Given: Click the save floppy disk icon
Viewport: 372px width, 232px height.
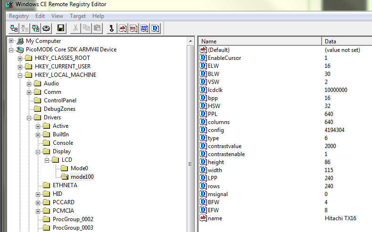Looking at the screenshot, I should pyautogui.click(x=61, y=28).
